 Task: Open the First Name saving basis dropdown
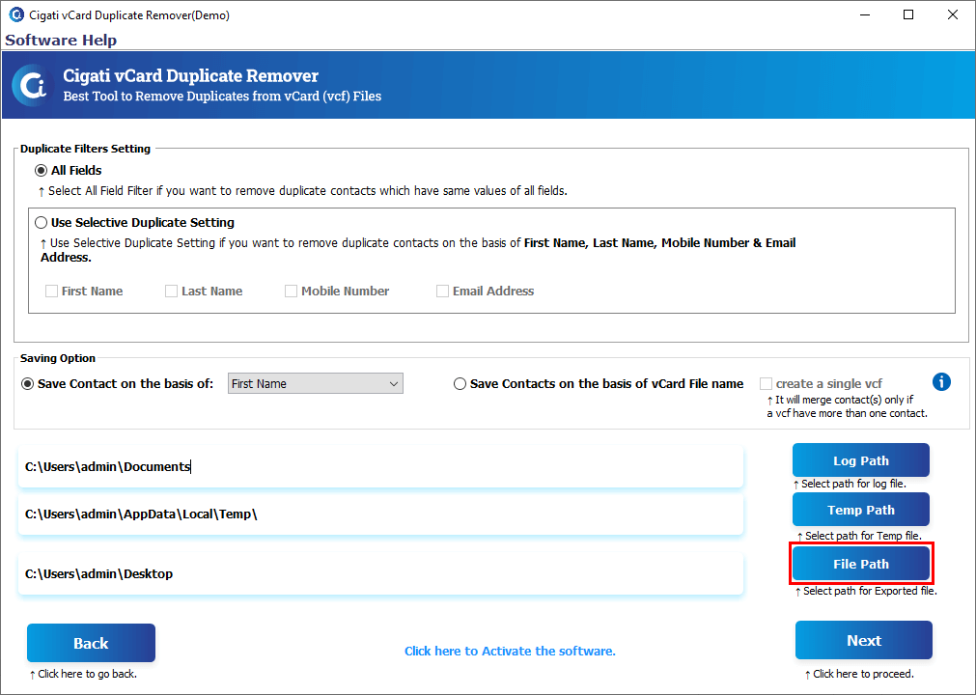pyautogui.click(x=316, y=383)
